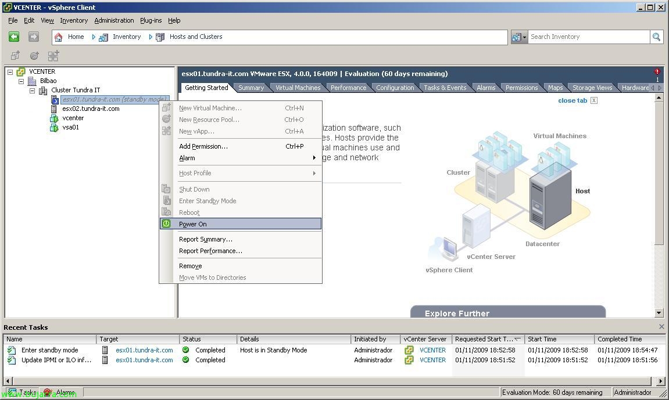Click the close tab X box

click(594, 100)
